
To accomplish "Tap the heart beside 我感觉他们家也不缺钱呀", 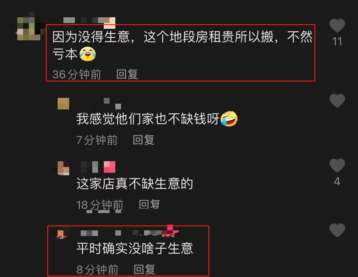I will [337, 101].
